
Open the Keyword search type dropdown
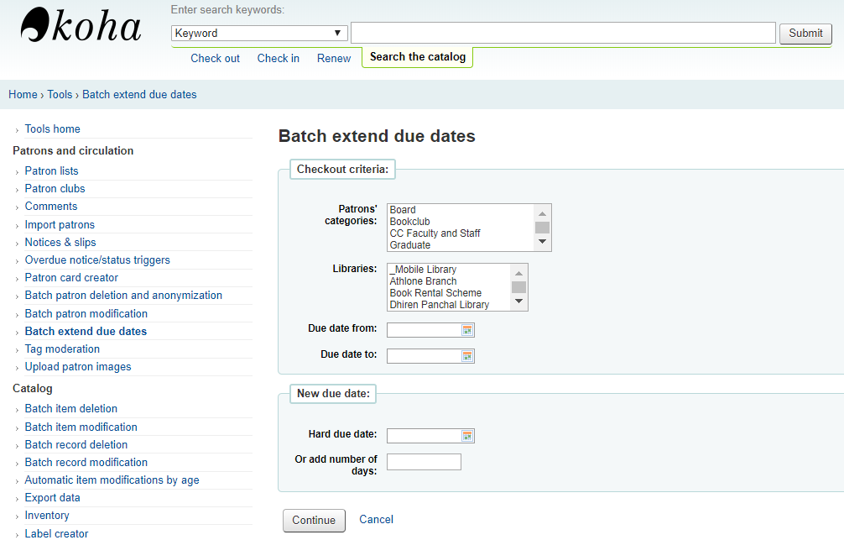pos(259,34)
